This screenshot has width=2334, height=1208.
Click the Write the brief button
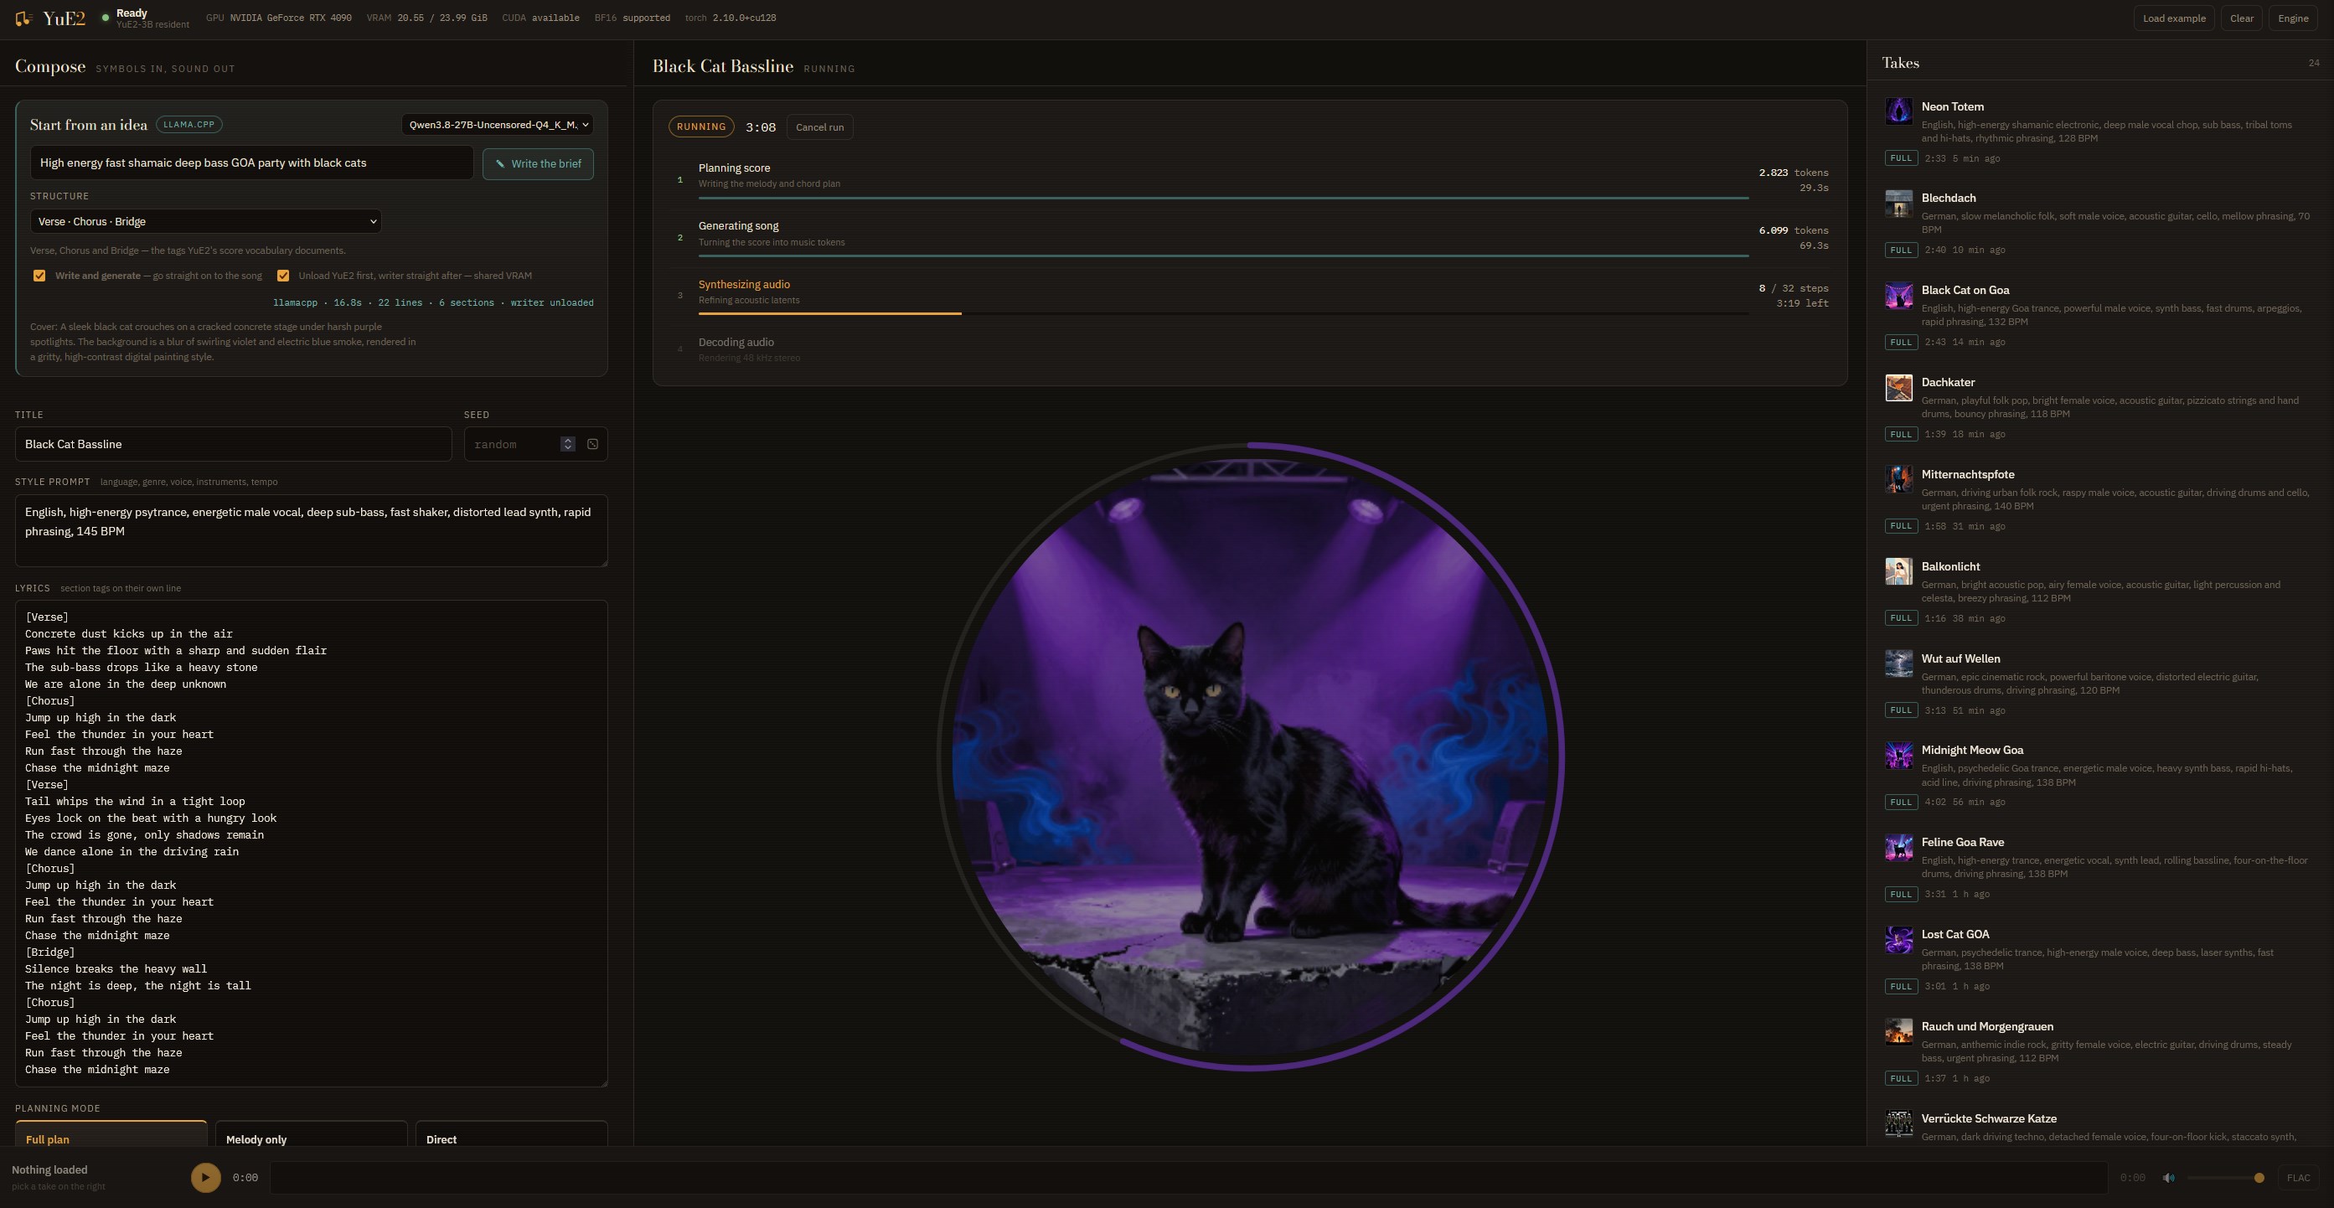pyautogui.click(x=538, y=164)
